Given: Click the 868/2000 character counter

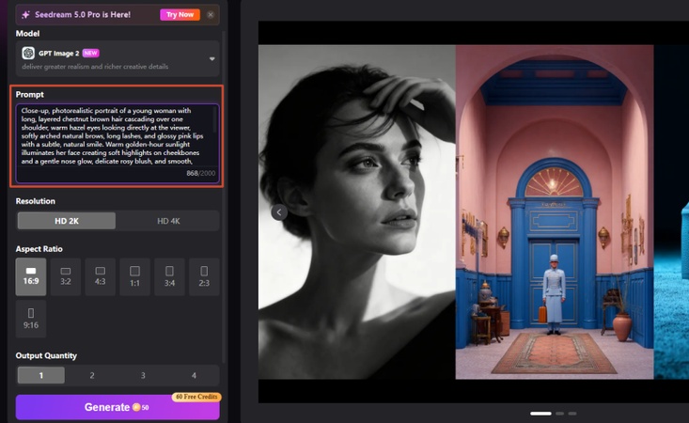Looking at the screenshot, I should (x=201, y=174).
